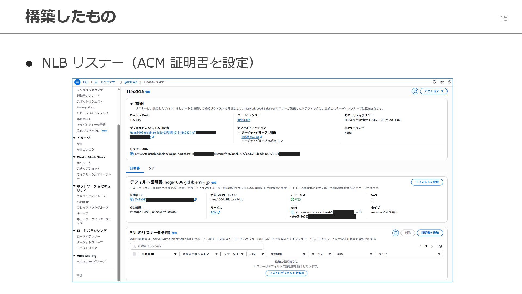This screenshot has width=522, height=294.
Task: Copy the listener ARN with the copy icon
Action: tap(132, 154)
